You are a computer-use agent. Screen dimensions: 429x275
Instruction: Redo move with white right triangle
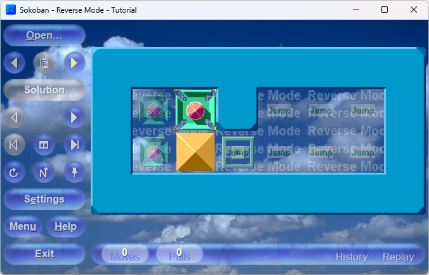[x=74, y=117]
